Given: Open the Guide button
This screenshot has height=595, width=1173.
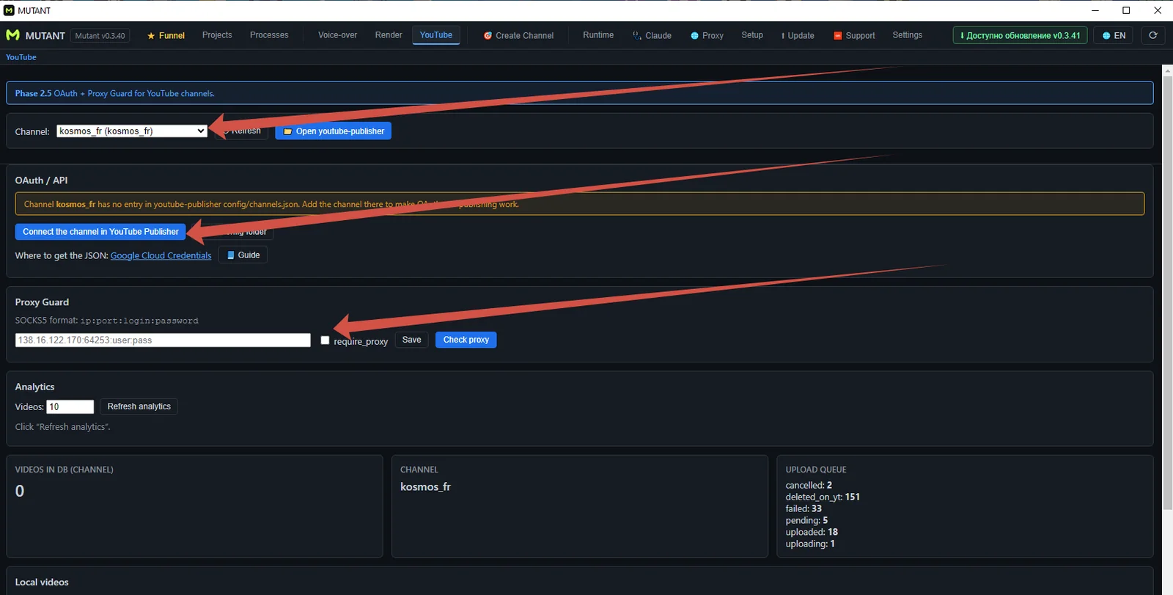Looking at the screenshot, I should 243,255.
